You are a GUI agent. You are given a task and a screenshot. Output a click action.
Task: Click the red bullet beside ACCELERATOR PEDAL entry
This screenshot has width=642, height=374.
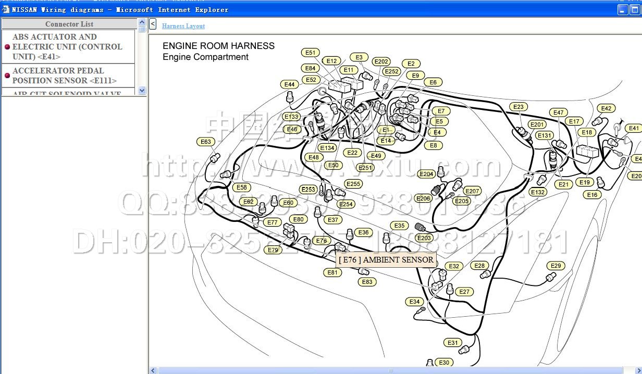click(x=7, y=76)
